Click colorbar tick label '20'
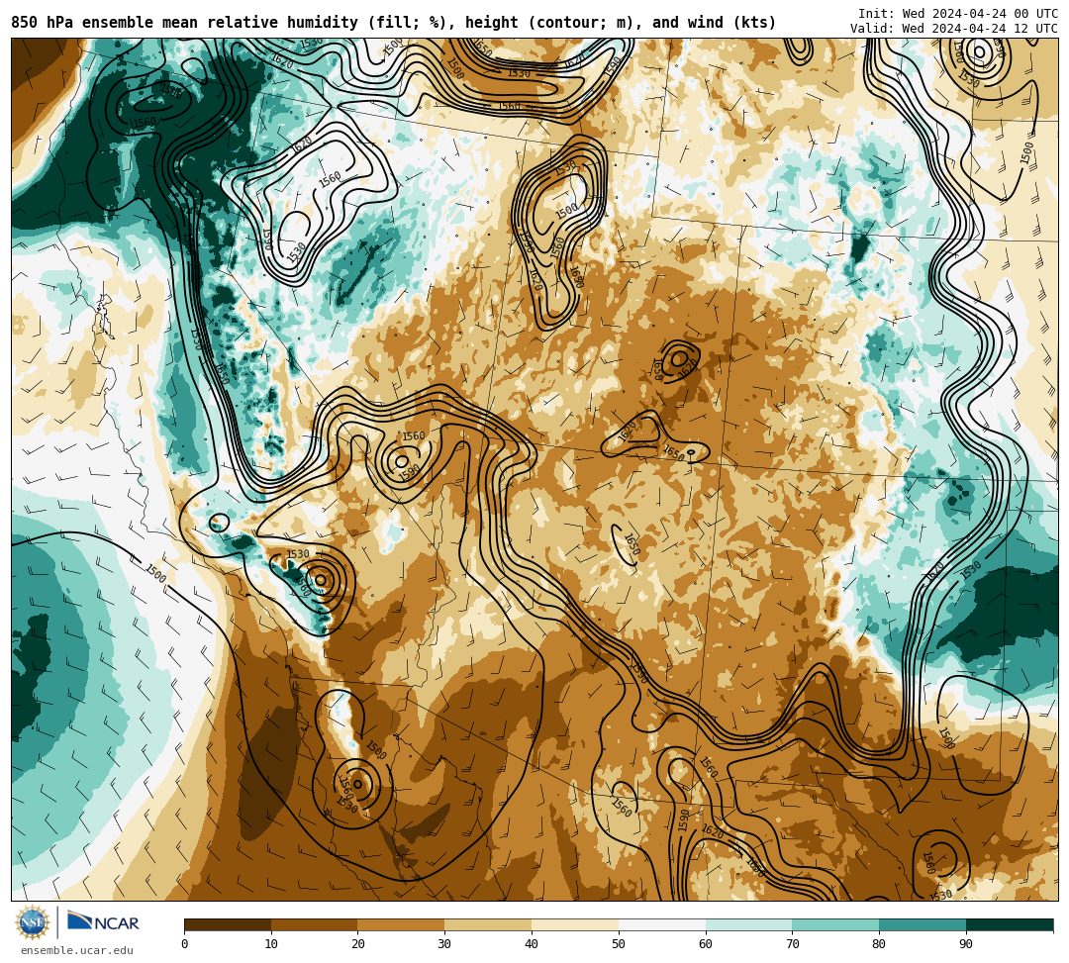This screenshot has width=1069, height=963. (358, 944)
